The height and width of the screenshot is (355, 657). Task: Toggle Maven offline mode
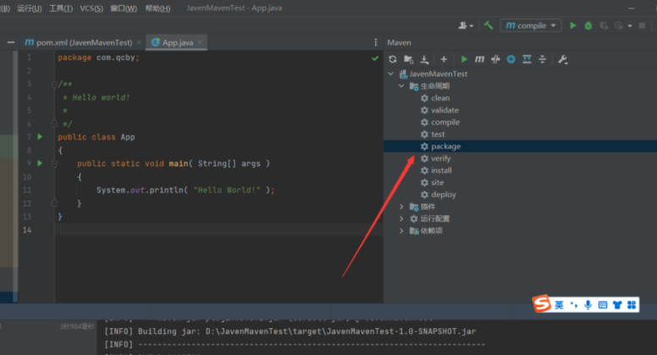click(495, 59)
